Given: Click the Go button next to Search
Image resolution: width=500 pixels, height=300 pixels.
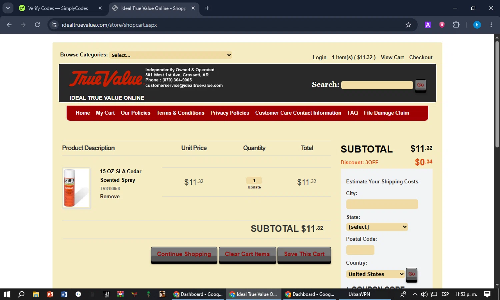Looking at the screenshot, I should click(420, 85).
